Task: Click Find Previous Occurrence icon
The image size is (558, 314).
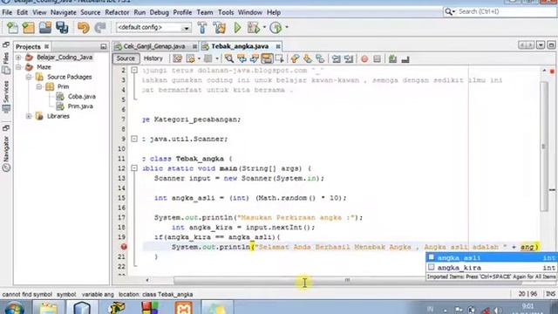Action: click(x=242, y=58)
